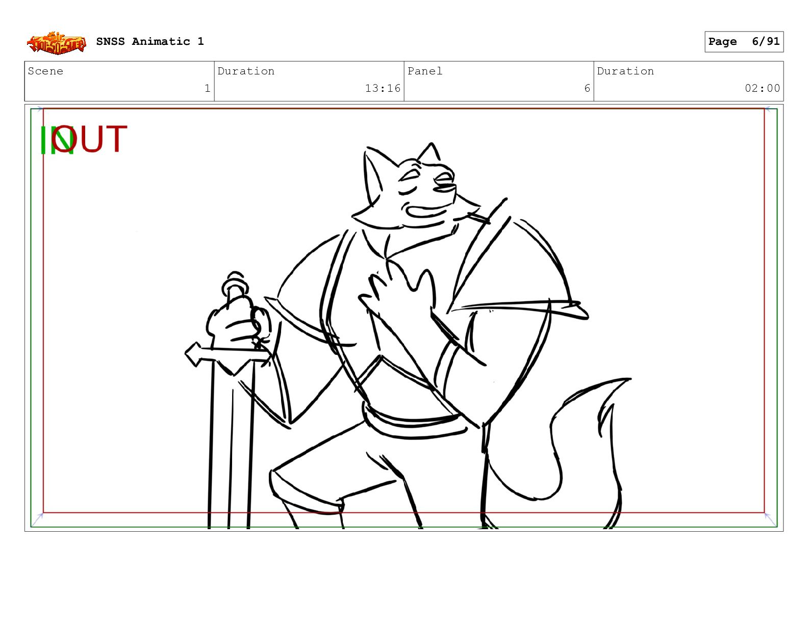Click the panel duration value '02:00'
This screenshot has height=624, width=808.
click(762, 88)
